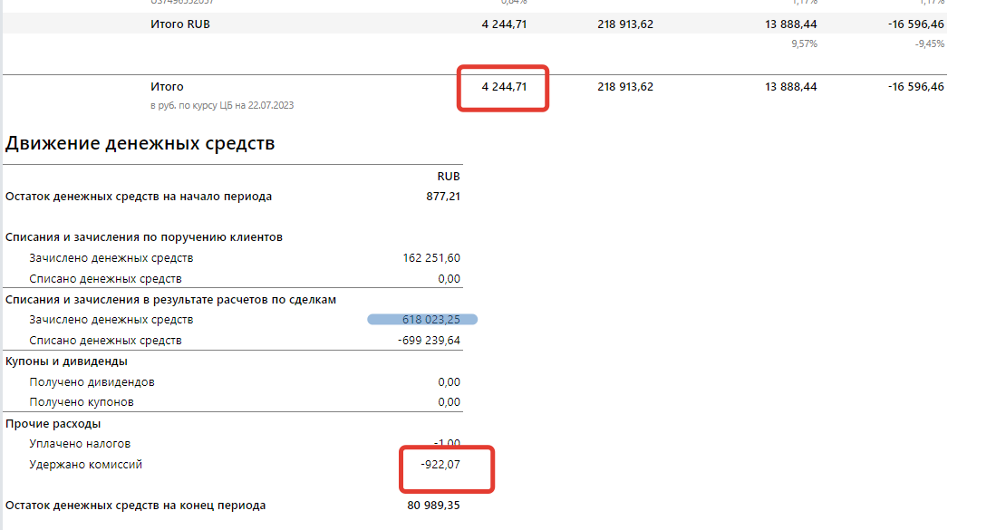
Task: Select the -9,45% percentage value
Action: (x=930, y=43)
